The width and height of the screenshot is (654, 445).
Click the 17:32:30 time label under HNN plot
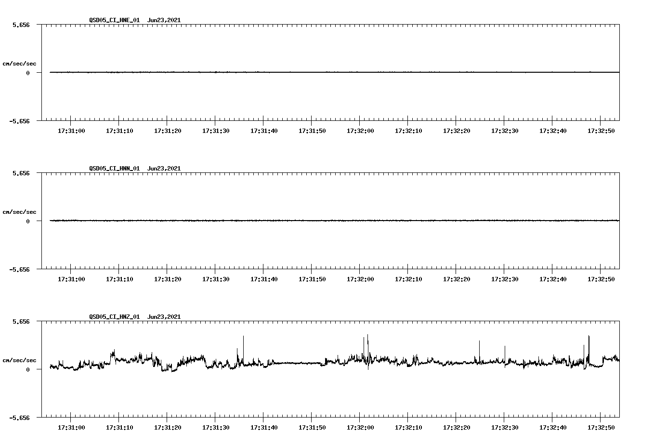tap(505, 279)
